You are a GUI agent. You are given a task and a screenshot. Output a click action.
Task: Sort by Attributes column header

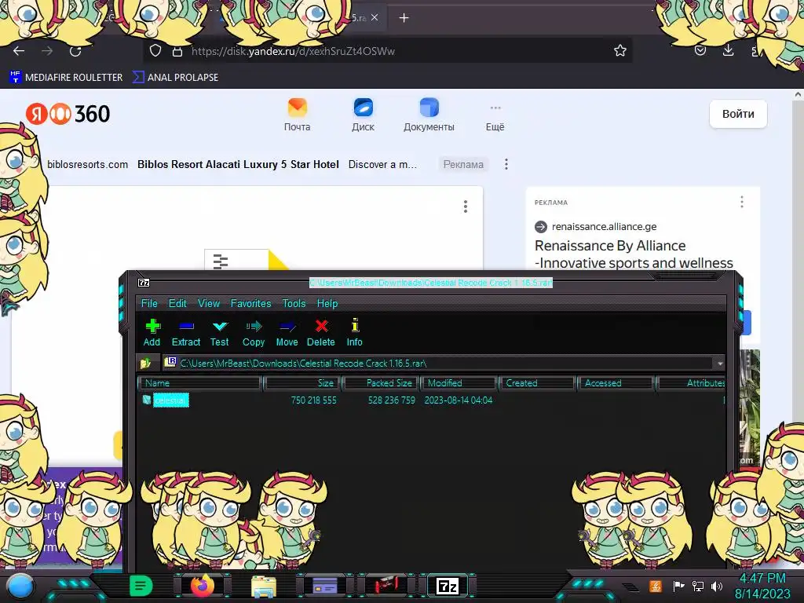coord(691,383)
